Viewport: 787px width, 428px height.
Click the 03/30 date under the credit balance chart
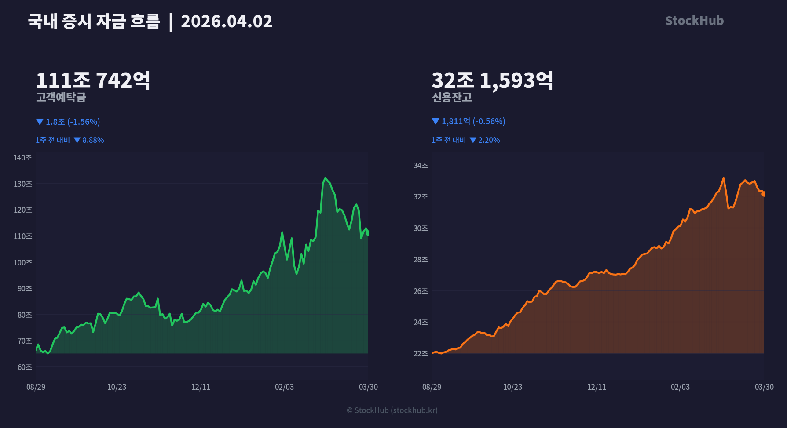tap(764, 387)
